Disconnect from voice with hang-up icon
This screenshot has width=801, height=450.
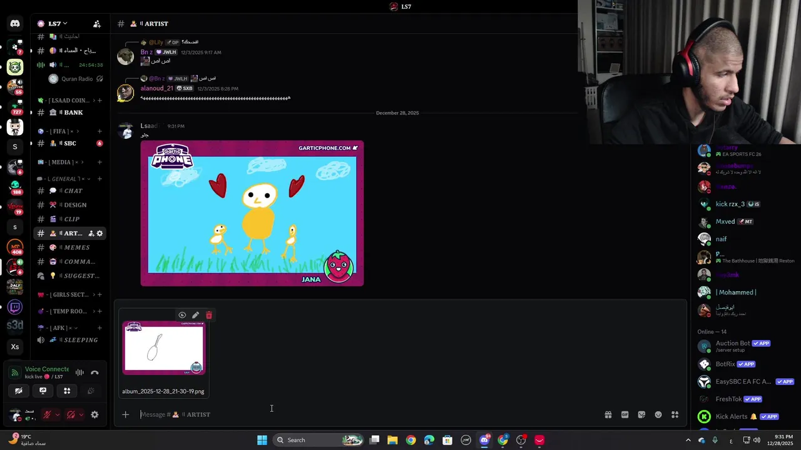94,372
